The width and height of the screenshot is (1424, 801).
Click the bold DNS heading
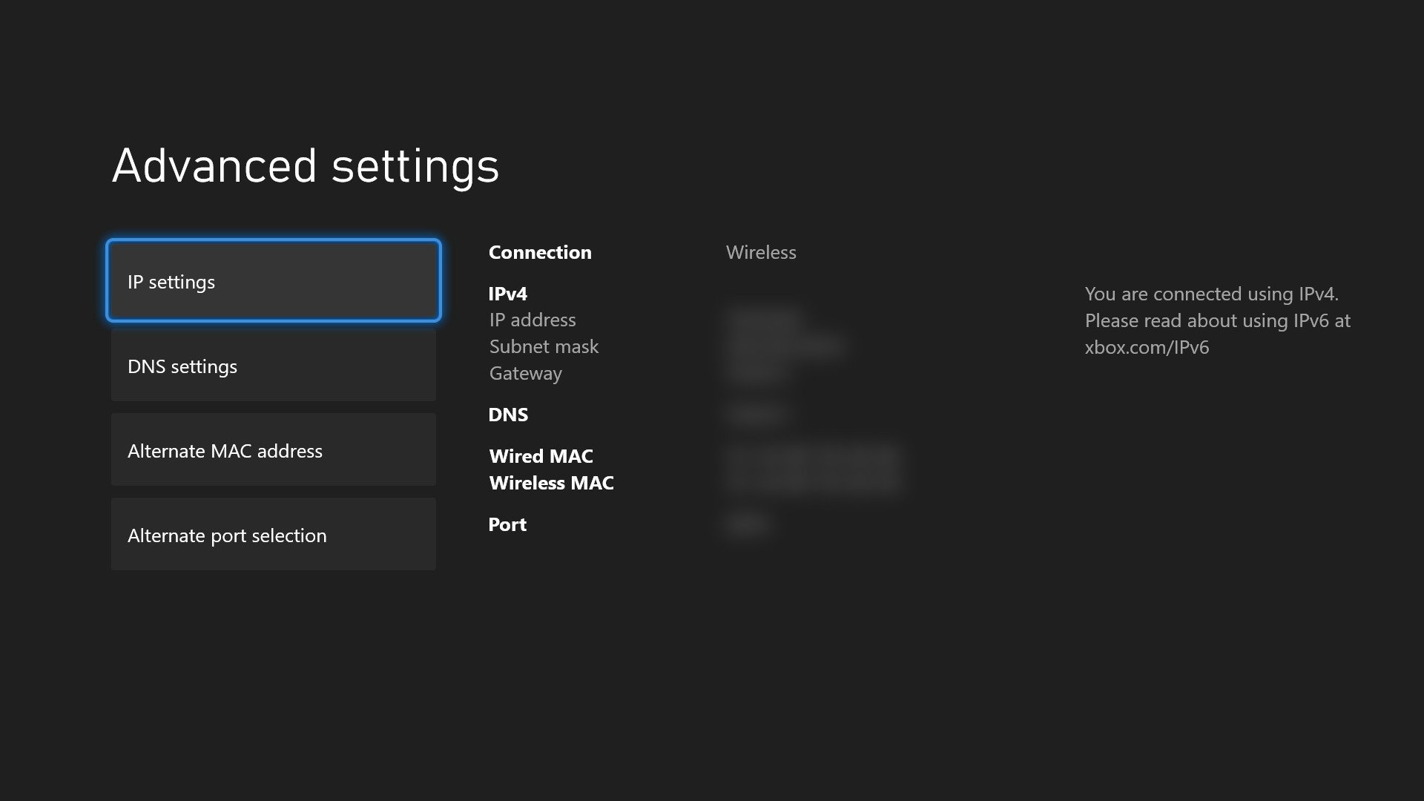507,415
